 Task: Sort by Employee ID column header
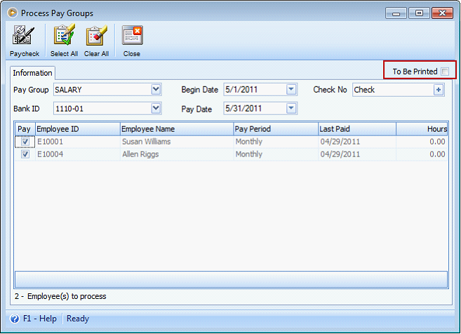point(78,129)
